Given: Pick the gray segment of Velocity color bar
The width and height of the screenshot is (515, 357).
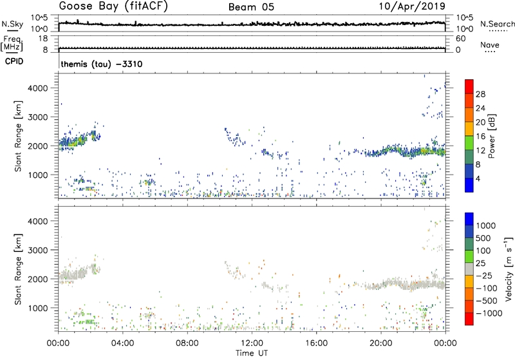Looking at the screenshot, I should 469,269.
